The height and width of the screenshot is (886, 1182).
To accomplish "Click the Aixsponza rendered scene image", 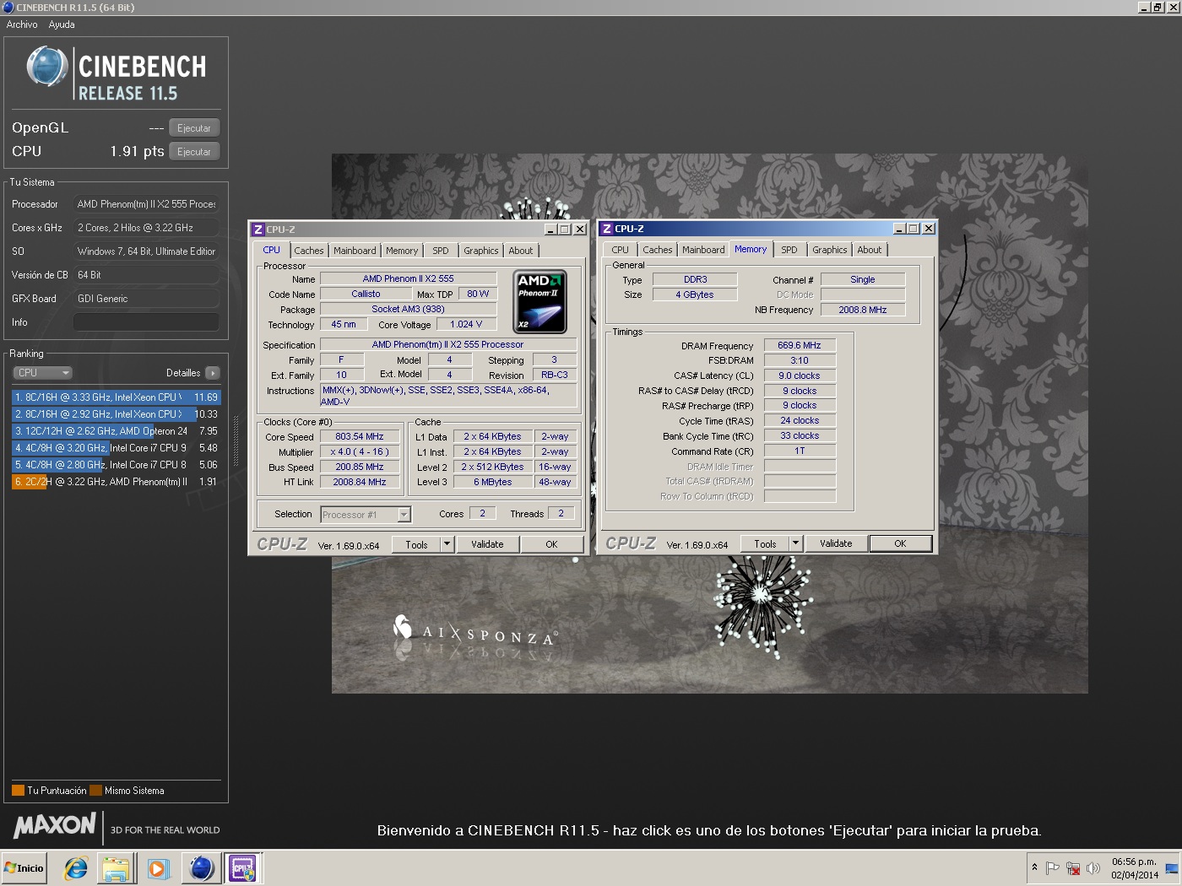I will coord(709,424).
